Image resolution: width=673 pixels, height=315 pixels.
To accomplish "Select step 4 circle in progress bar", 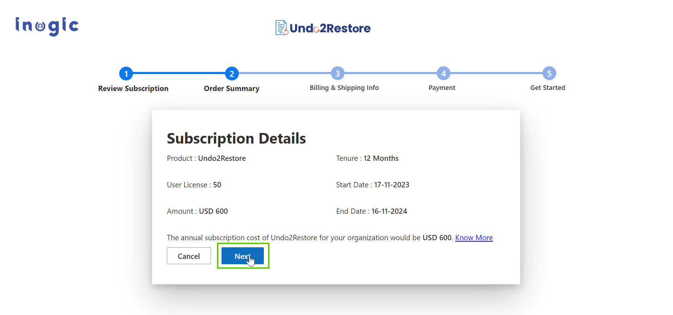I will 443,74.
